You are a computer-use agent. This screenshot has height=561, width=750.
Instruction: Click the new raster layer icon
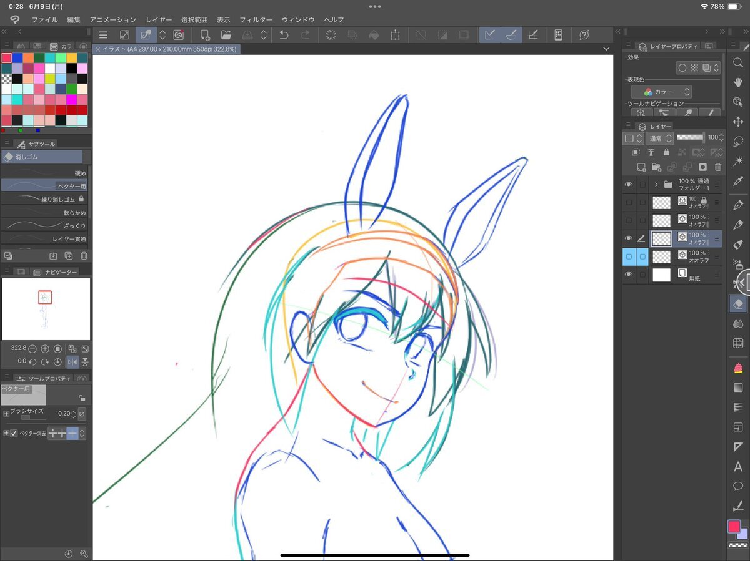click(641, 167)
